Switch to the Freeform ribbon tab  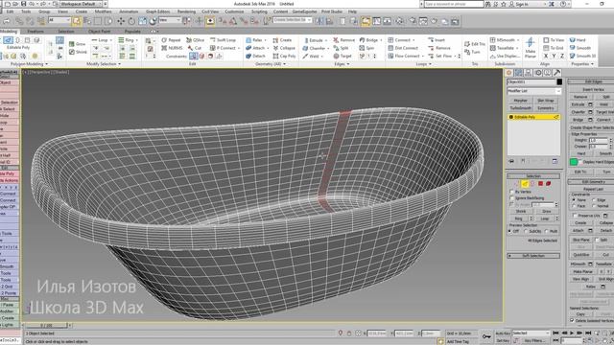tap(35, 32)
